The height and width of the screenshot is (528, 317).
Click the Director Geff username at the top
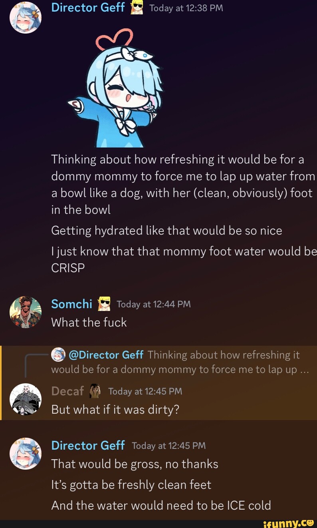click(x=88, y=7)
